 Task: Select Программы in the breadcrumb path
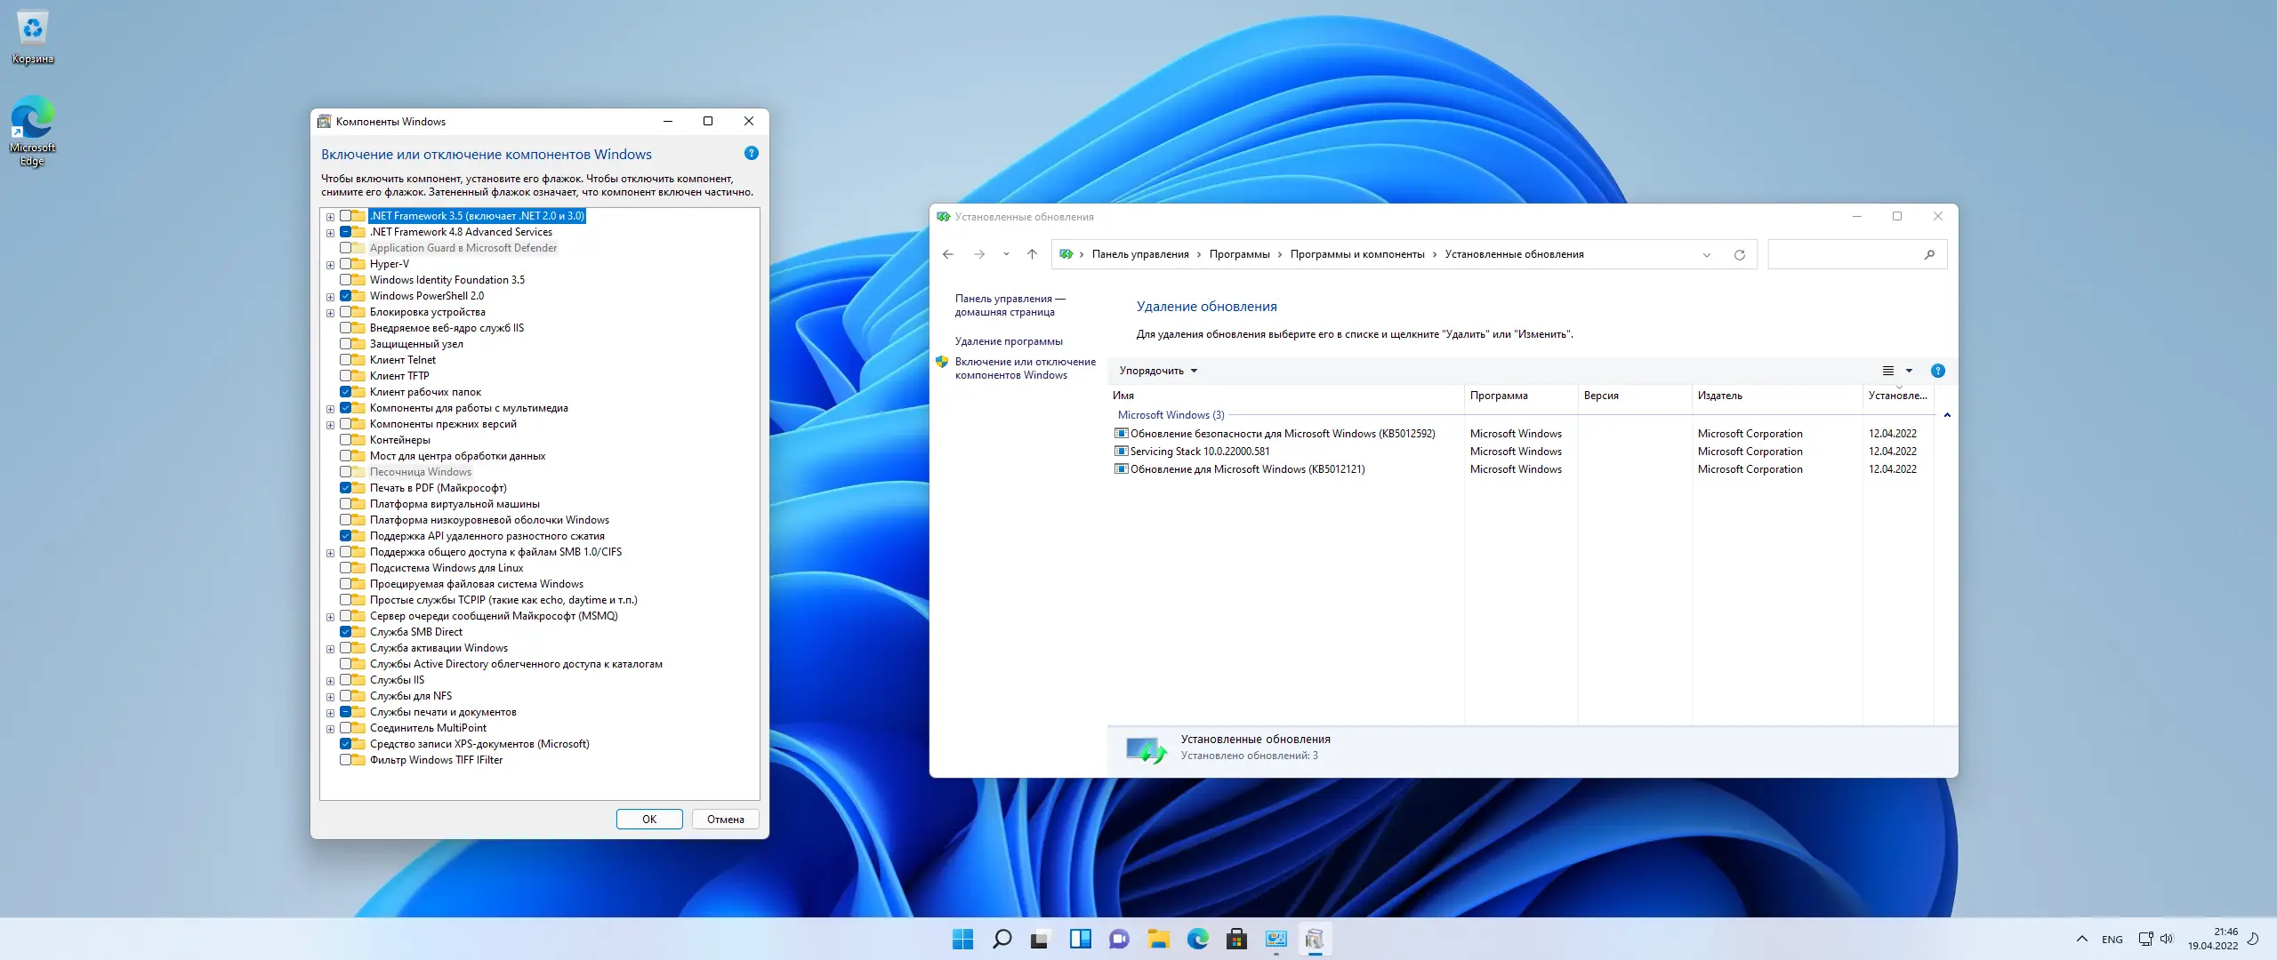coord(1239,254)
